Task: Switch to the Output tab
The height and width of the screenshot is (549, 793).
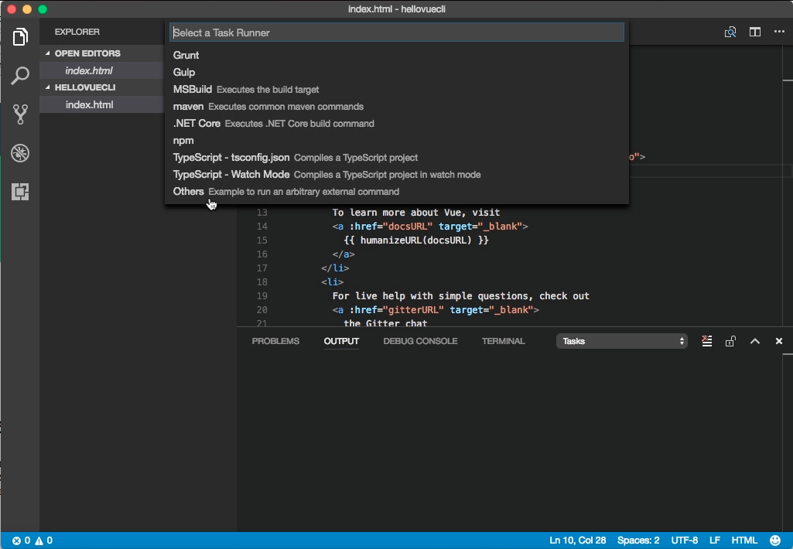Action: tap(341, 341)
